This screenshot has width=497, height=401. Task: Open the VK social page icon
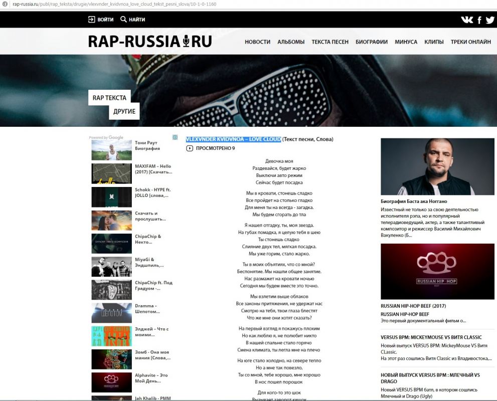tap(467, 20)
